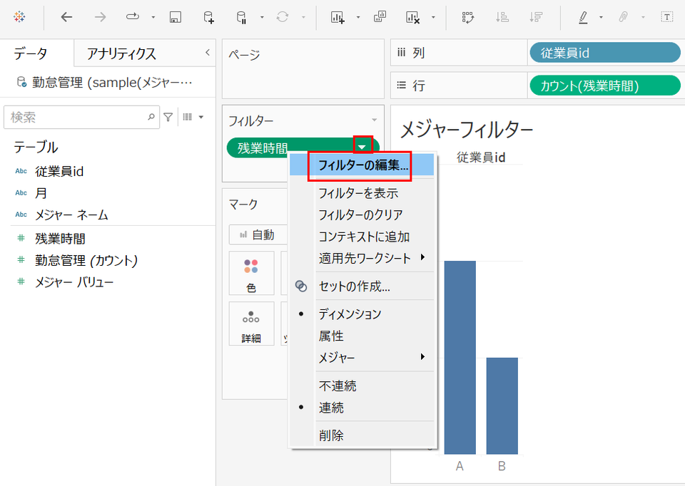This screenshot has height=486, width=685.
Task: Collapse the data pane with the chevron
Action: (x=208, y=53)
